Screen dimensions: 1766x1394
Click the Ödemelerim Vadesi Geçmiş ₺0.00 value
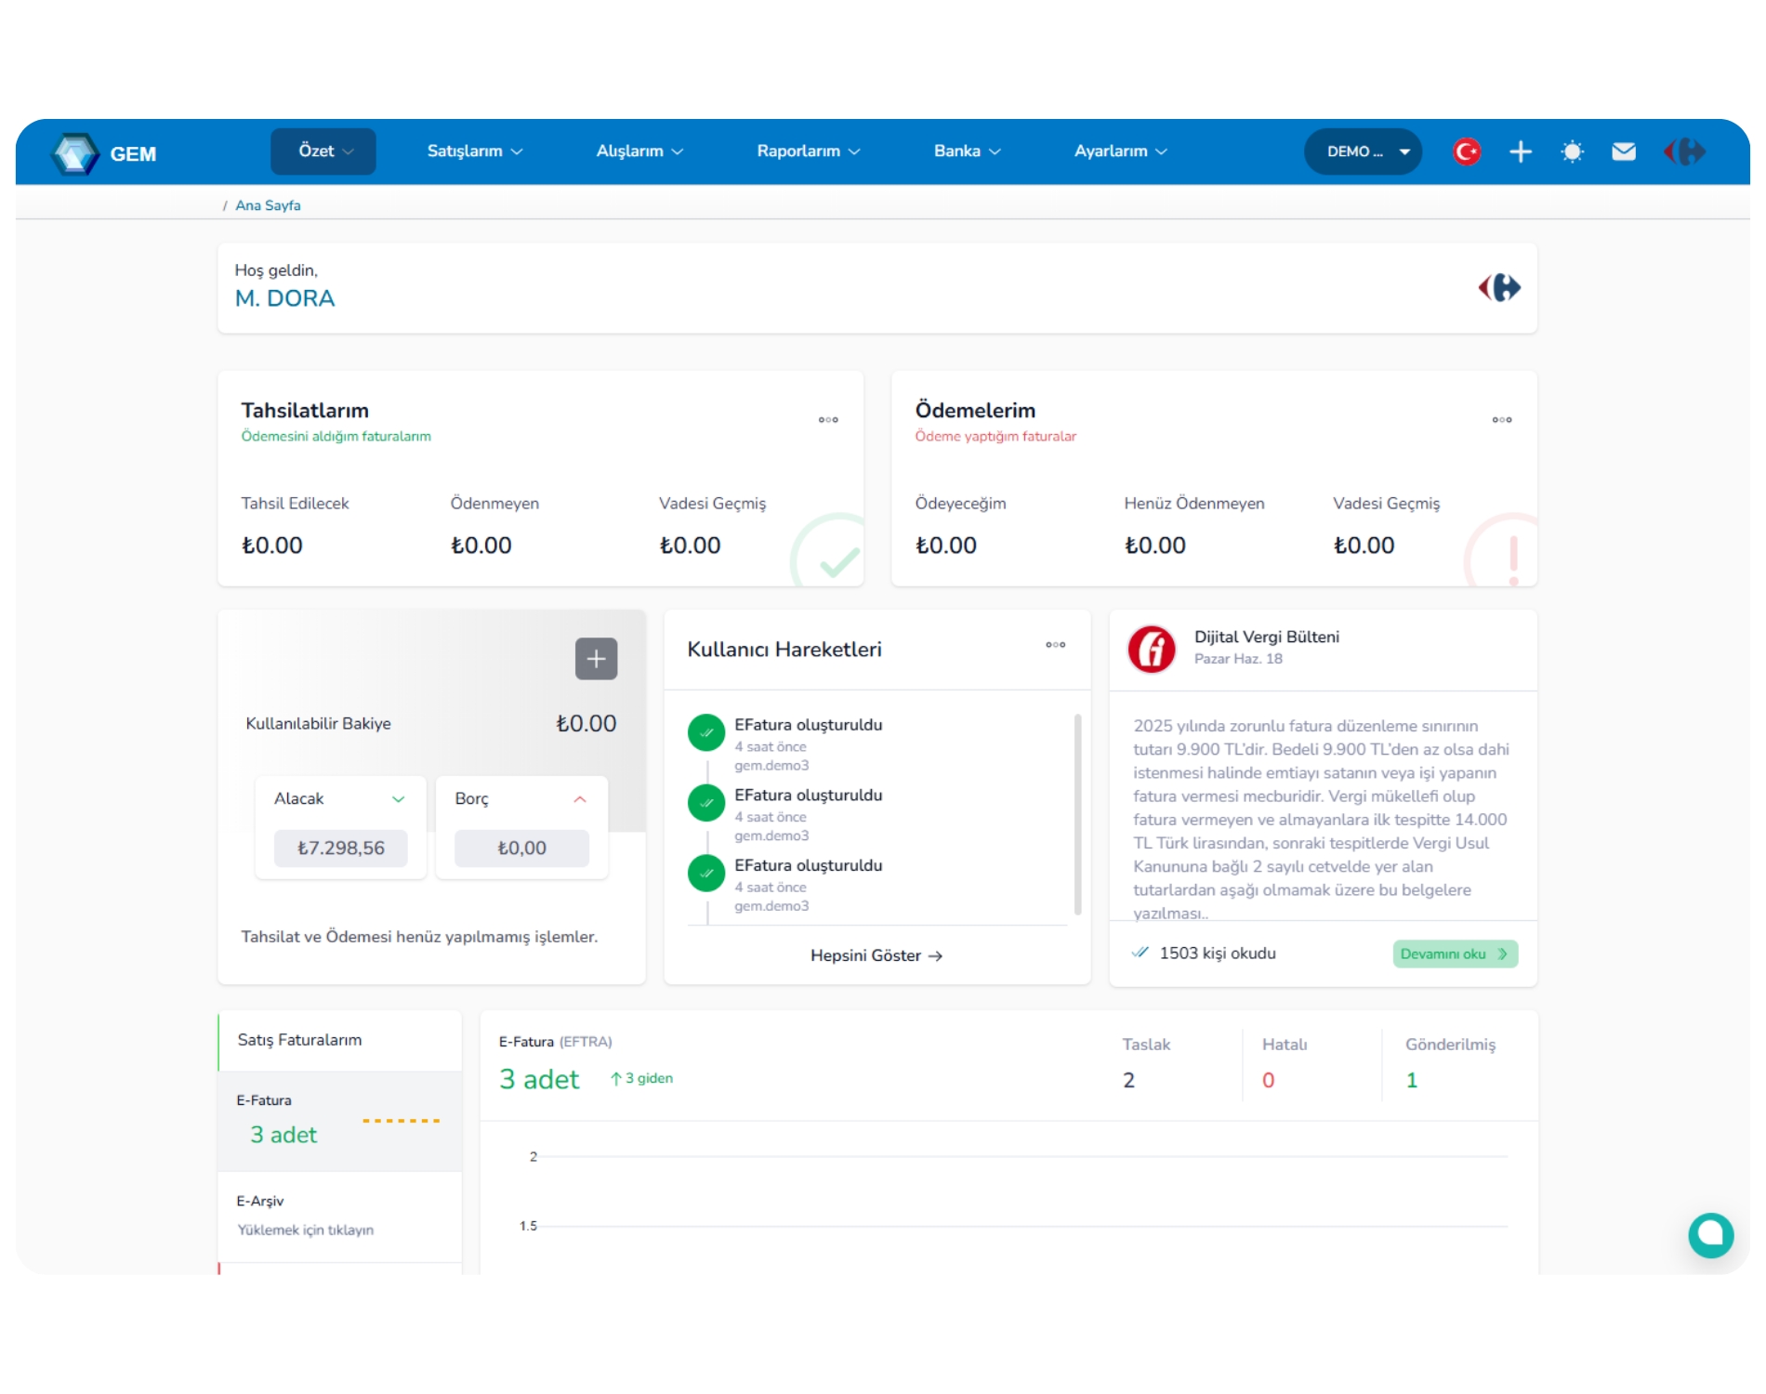coord(1364,546)
